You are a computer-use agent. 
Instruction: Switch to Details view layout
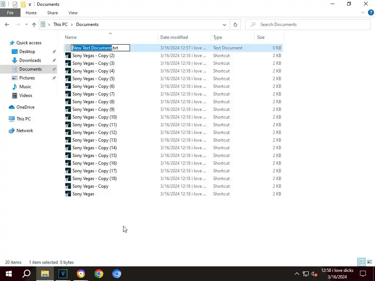pos(361,262)
